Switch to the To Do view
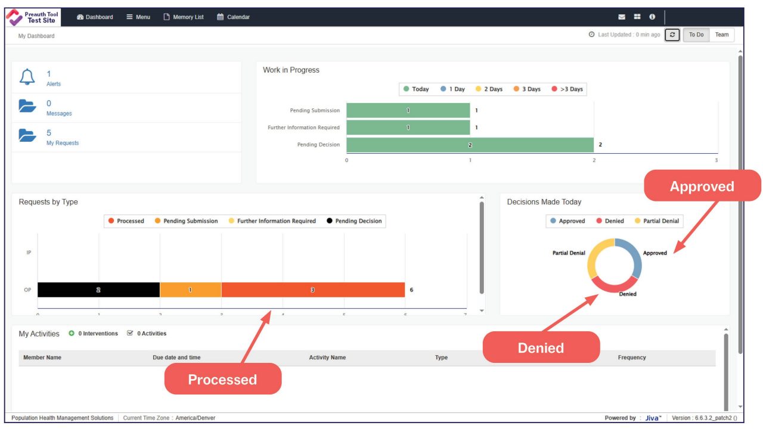This screenshot has height=432, width=763. (x=696, y=35)
